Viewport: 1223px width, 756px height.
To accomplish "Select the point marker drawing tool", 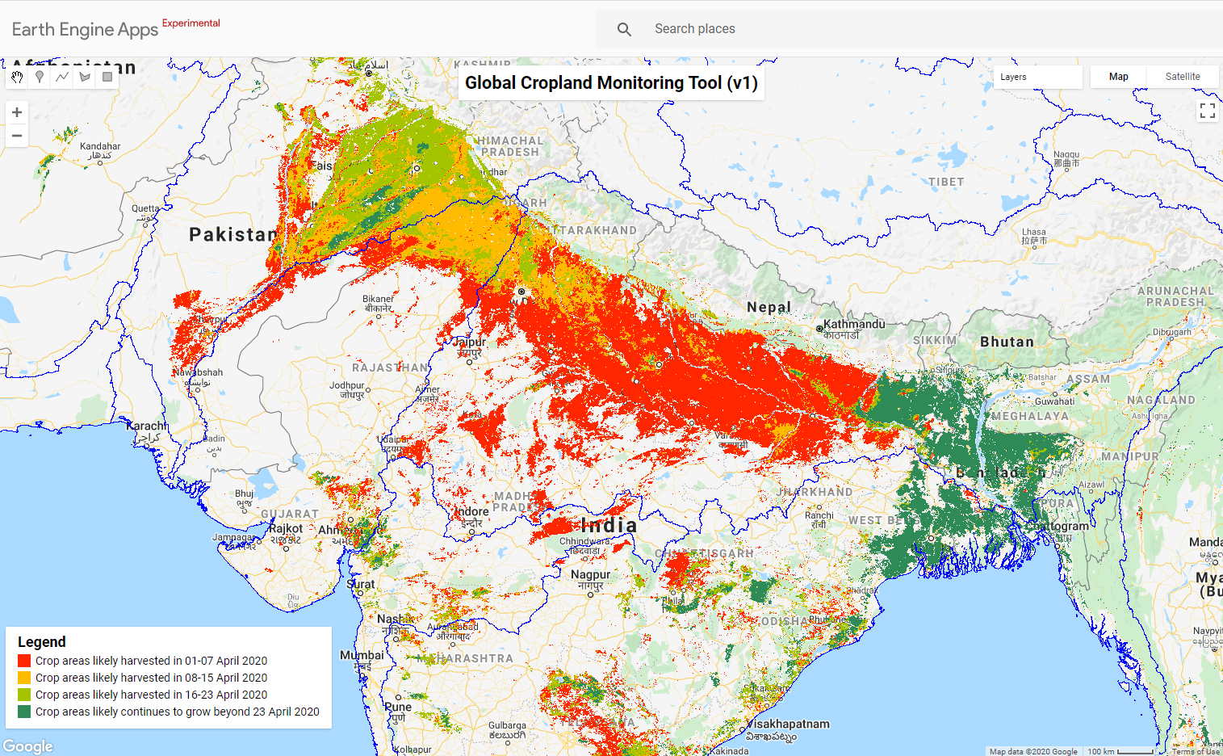I will pyautogui.click(x=39, y=78).
